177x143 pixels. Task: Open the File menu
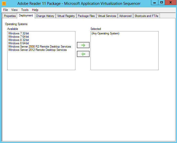(6, 10)
